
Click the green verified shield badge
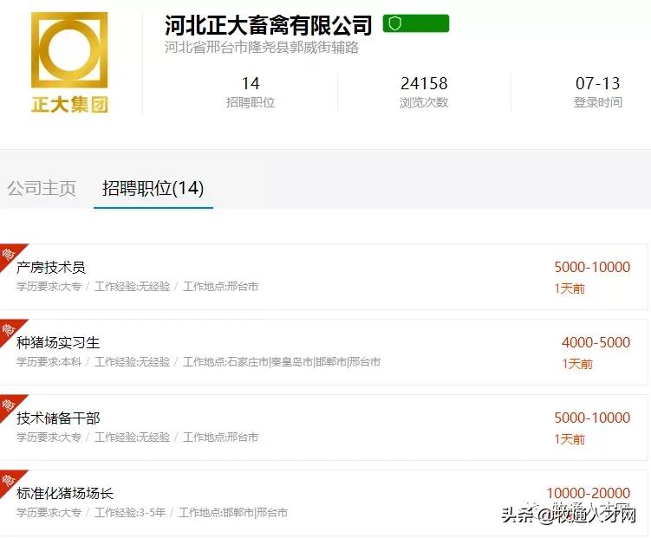click(x=415, y=23)
